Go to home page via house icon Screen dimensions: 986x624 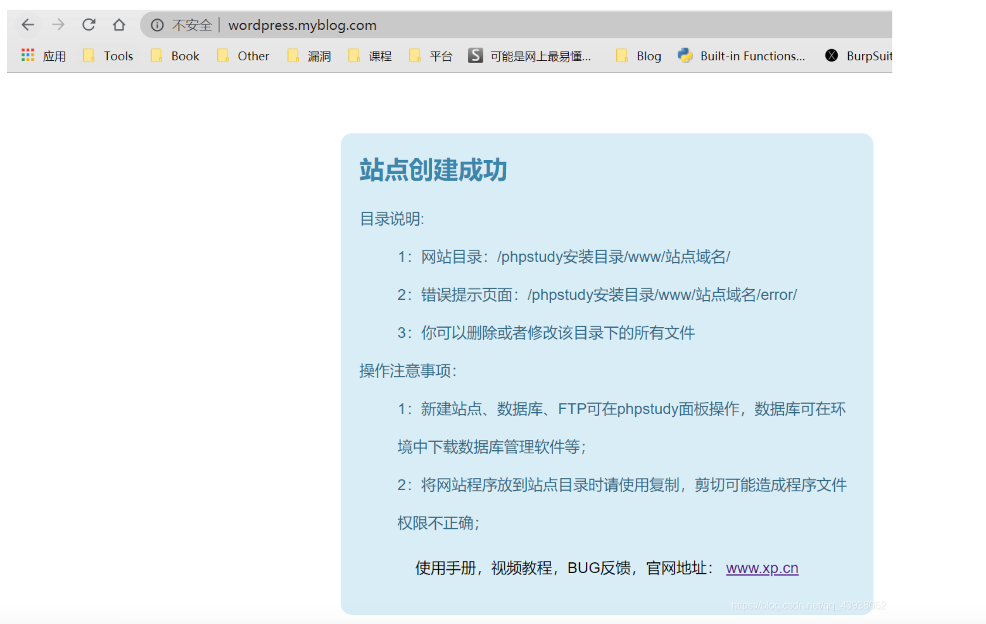click(x=119, y=25)
